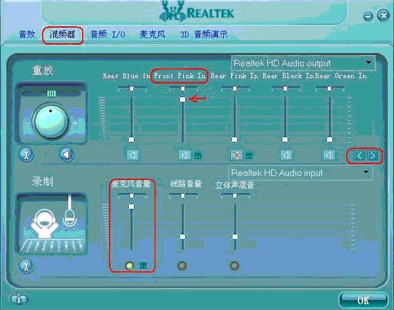Mute the Rear Black In channel

(286, 155)
